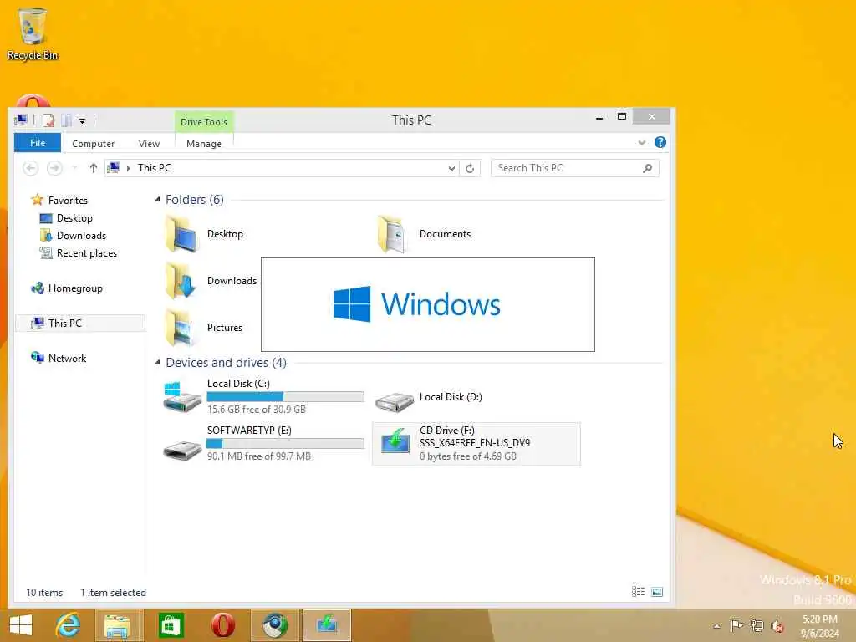The image size is (856, 642).
Task: Click This PC in the address bar
Action: tap(155, 168)
